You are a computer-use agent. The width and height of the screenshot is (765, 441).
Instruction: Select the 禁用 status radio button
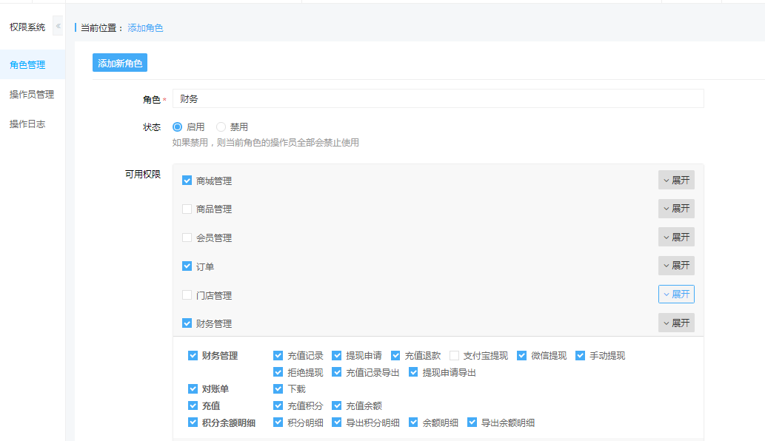221,127
